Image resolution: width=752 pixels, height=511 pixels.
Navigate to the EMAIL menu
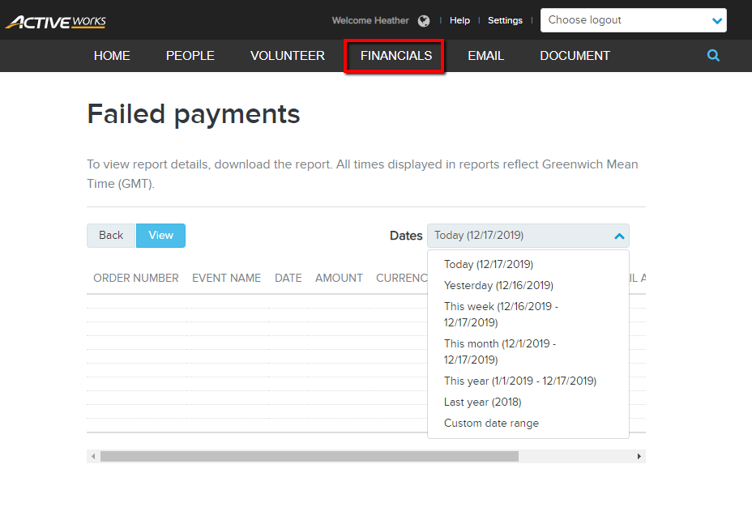click(x=485, y=56)
